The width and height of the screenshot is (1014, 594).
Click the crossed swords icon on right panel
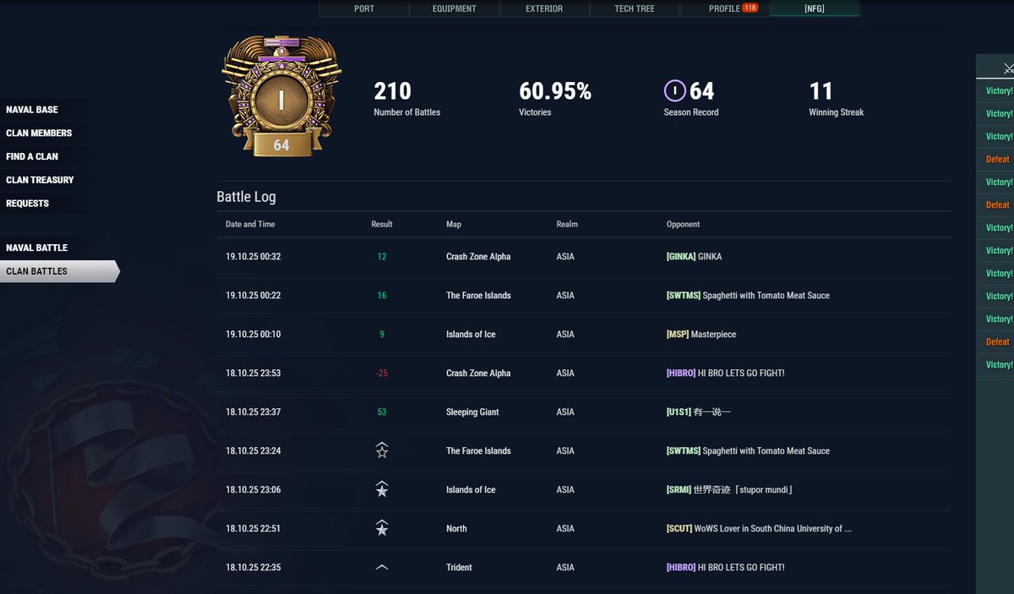tap(1008, 69)
